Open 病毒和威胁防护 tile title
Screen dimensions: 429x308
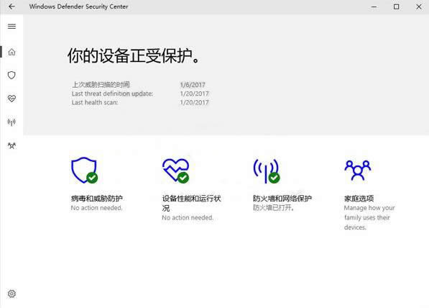tap(96, 198)
